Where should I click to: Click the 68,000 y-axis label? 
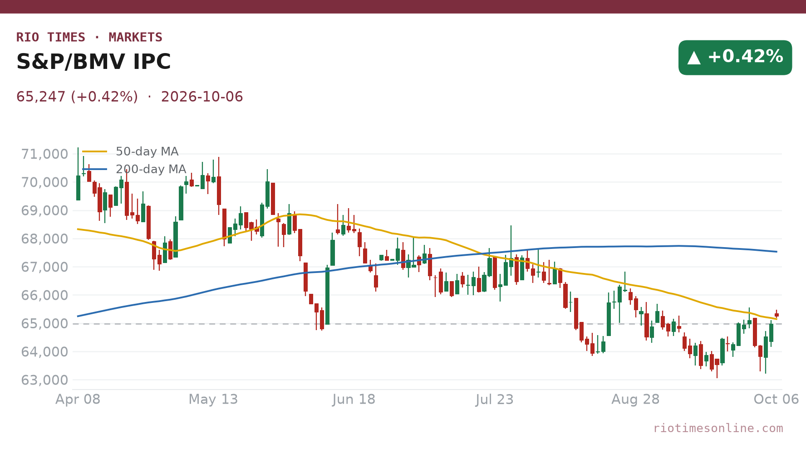[45, 239]
